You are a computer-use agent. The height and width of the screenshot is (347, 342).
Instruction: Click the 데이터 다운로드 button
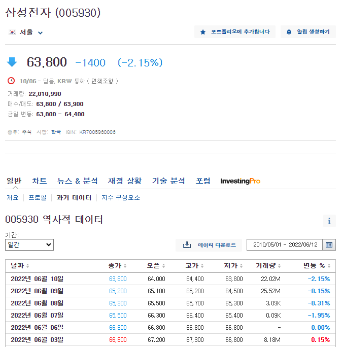(x=209, y=245)
